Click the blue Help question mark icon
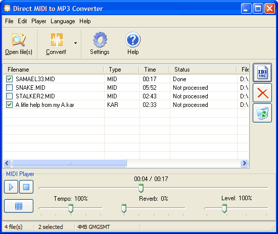 click(x=133, y=40)
